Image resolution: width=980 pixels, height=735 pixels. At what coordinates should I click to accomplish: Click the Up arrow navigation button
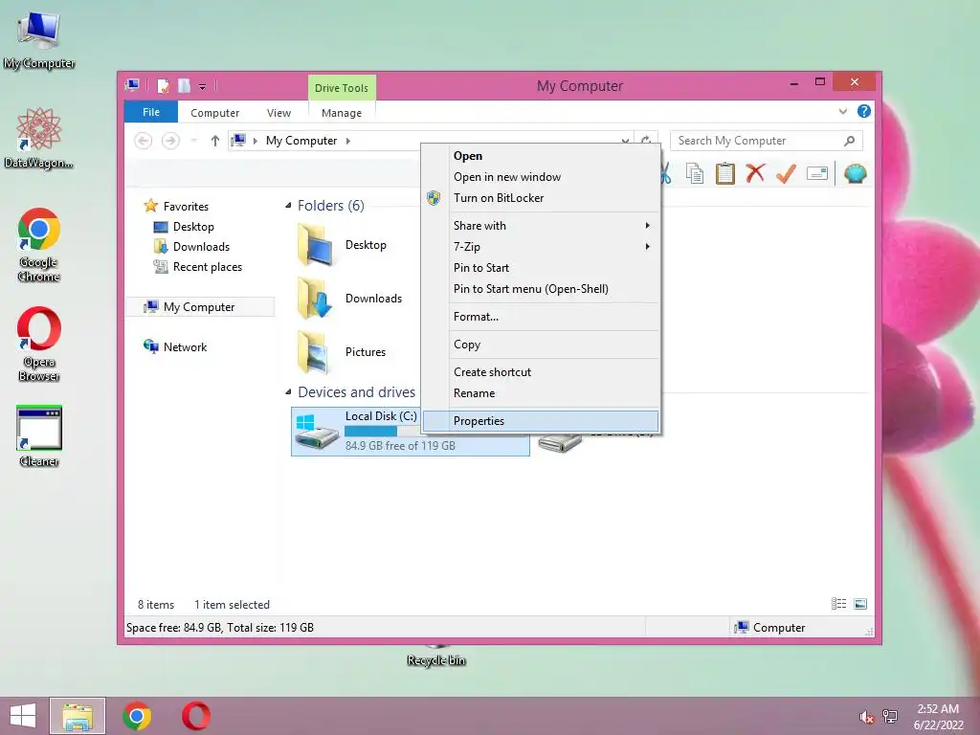[215, 141]
